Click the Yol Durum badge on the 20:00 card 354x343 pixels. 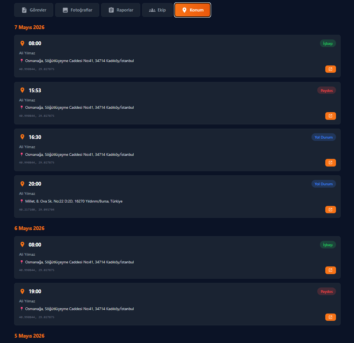323,184
